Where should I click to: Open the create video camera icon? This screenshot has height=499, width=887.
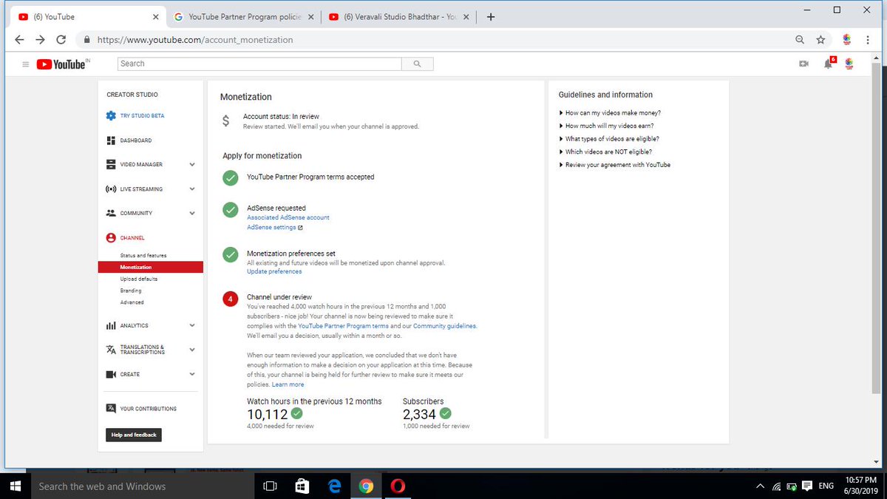click(x=804, y=64)
